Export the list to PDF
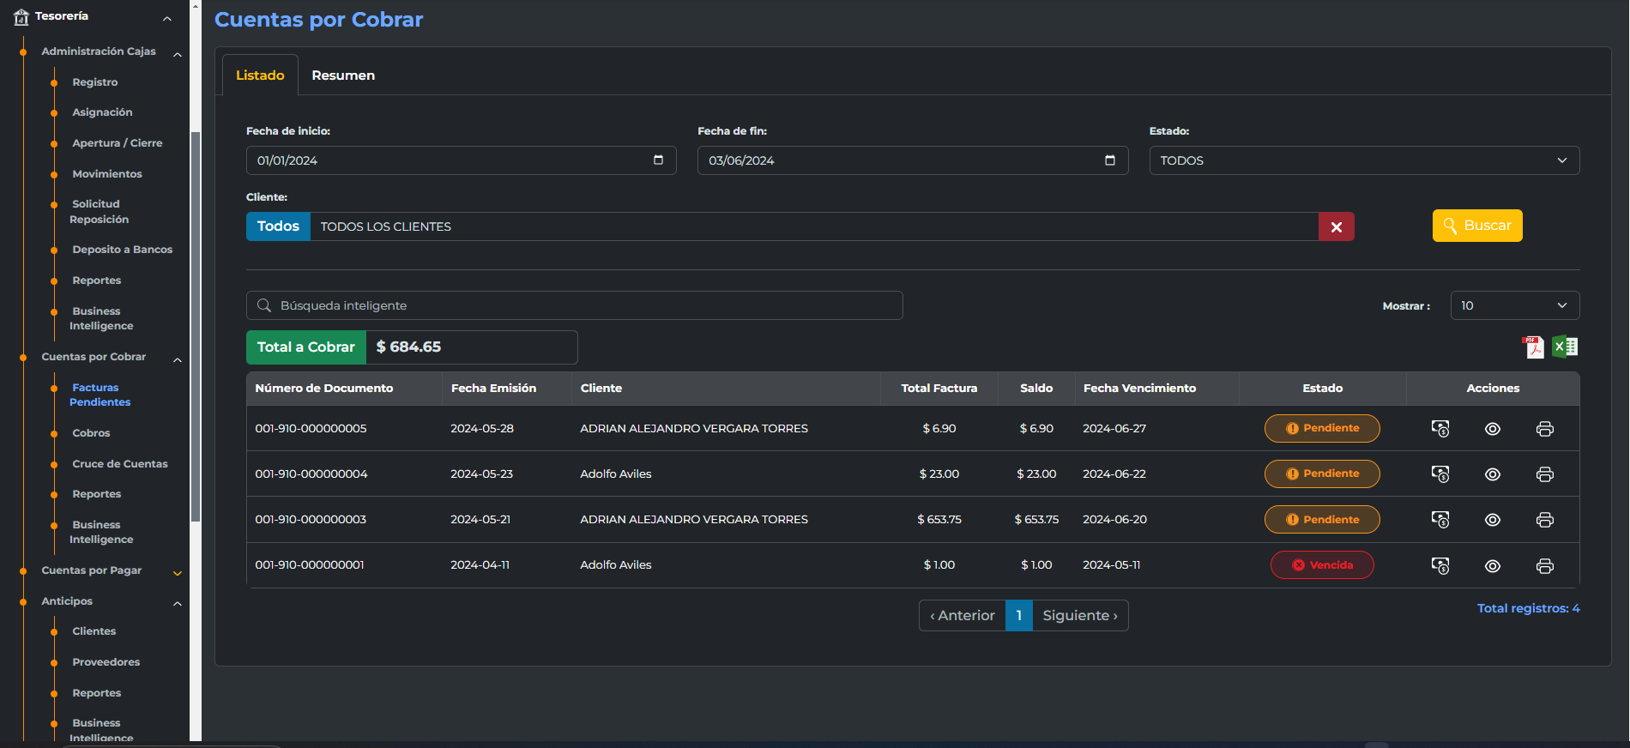The image size is (1630, 748). point(1533,347)
